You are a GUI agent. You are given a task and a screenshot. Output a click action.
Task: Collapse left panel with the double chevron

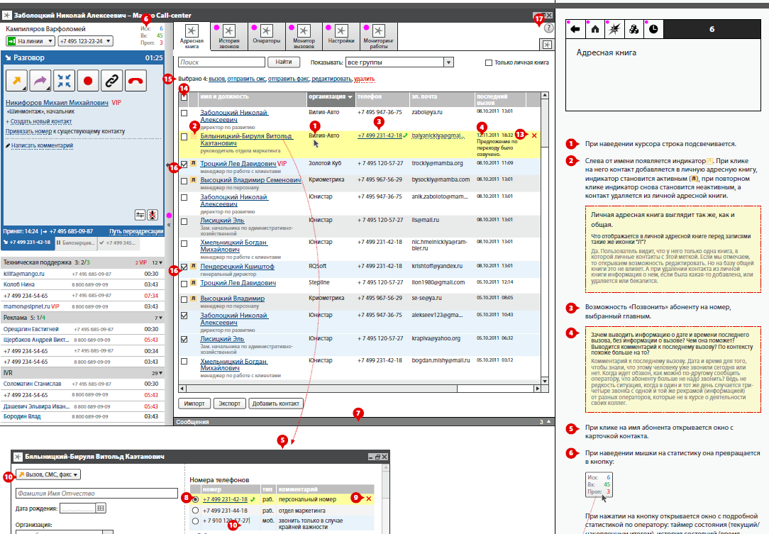click(169, 225)
